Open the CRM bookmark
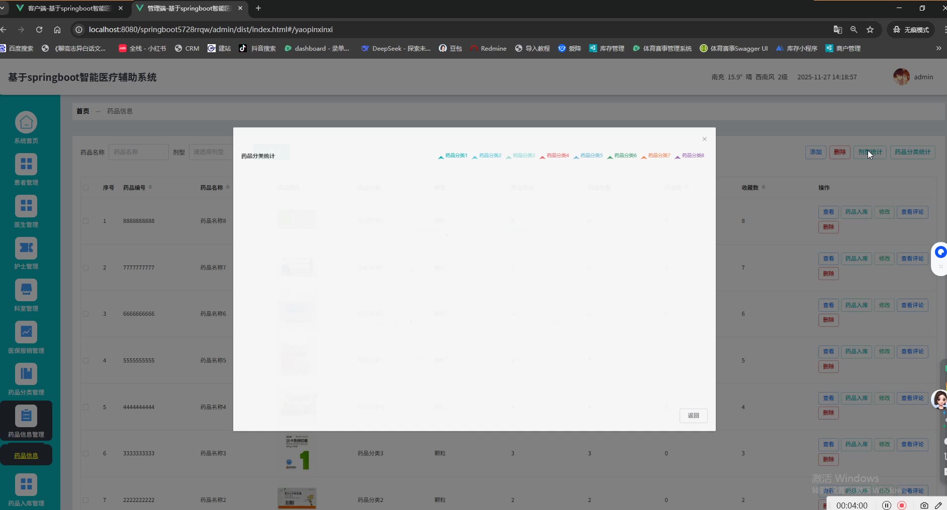This screenshot has height=510, width=947. [x=187, y=48]
